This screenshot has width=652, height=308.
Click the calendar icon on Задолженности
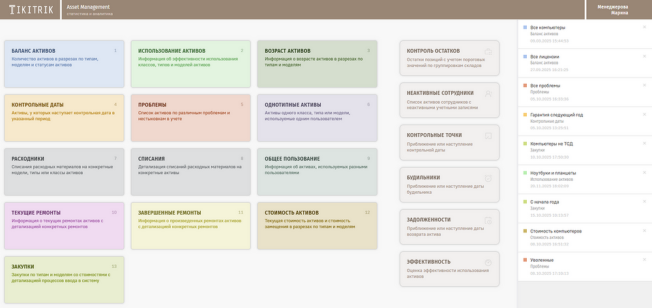tap(488, 221)
